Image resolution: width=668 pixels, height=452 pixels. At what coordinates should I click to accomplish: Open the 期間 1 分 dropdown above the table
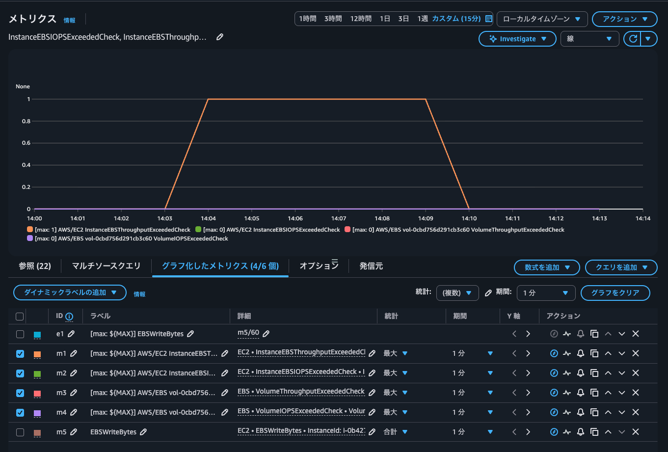[546, 292]
